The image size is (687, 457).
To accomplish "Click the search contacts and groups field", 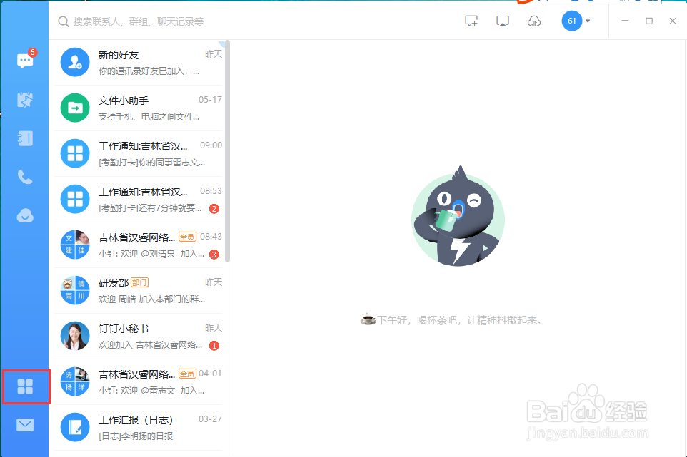I will pos(139,21).
